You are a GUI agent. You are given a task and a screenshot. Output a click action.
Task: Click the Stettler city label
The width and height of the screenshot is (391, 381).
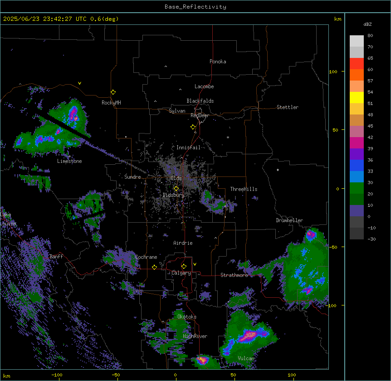288,107
